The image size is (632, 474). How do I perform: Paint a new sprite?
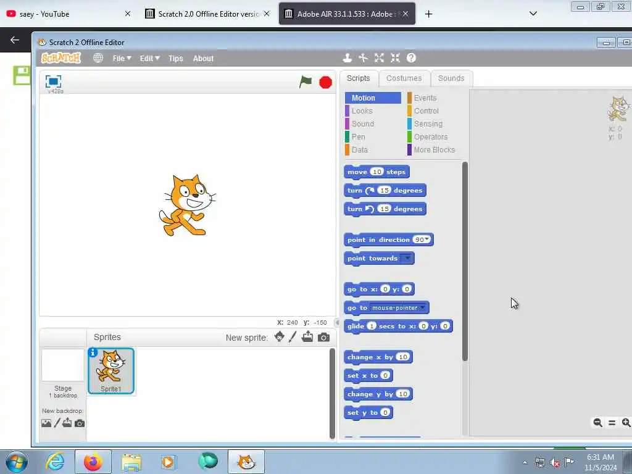point(293,337)
